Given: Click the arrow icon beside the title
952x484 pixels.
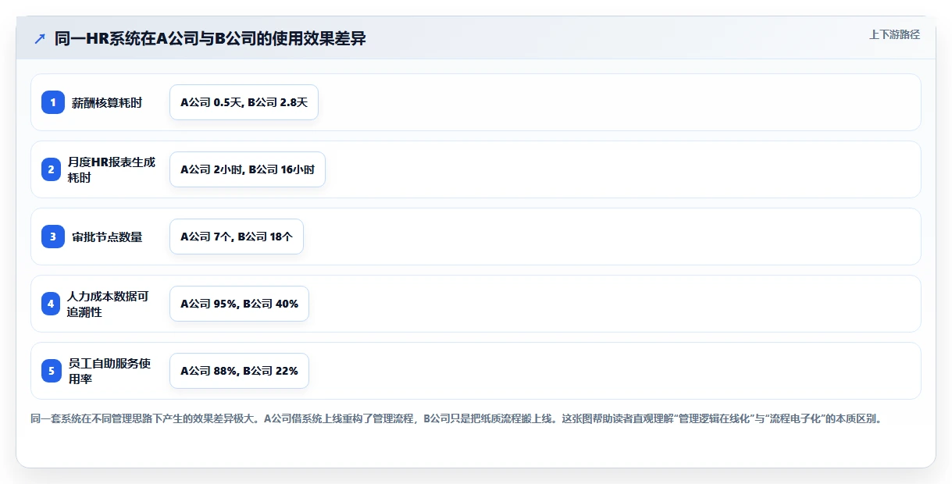Looking at the screenshot, I should [x=40, y=38].
